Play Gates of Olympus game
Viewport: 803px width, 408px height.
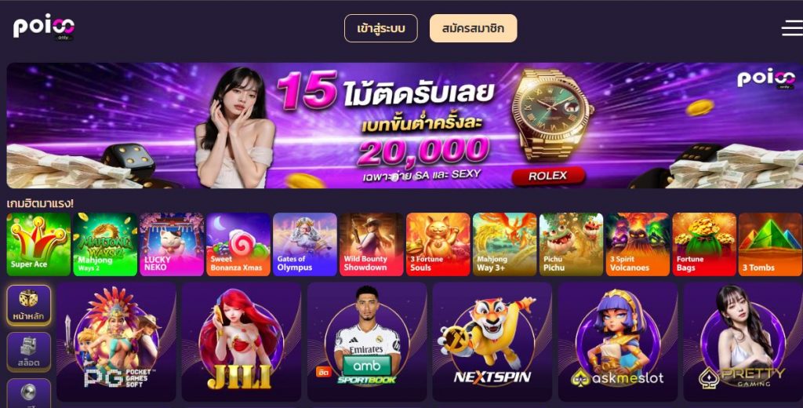click(x=305, y=245)
